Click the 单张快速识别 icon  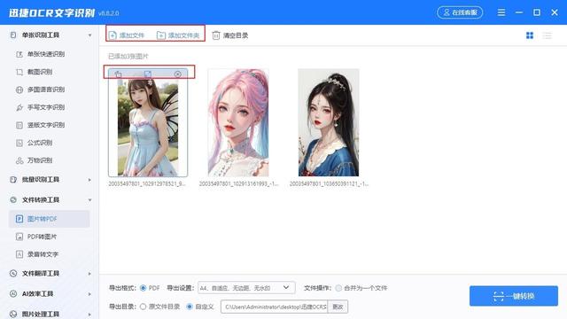[19, 54]
